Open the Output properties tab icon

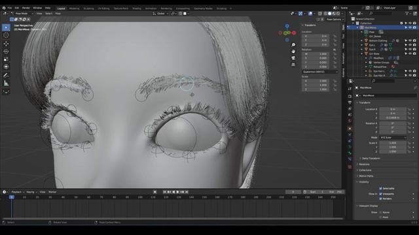(350, 102)
